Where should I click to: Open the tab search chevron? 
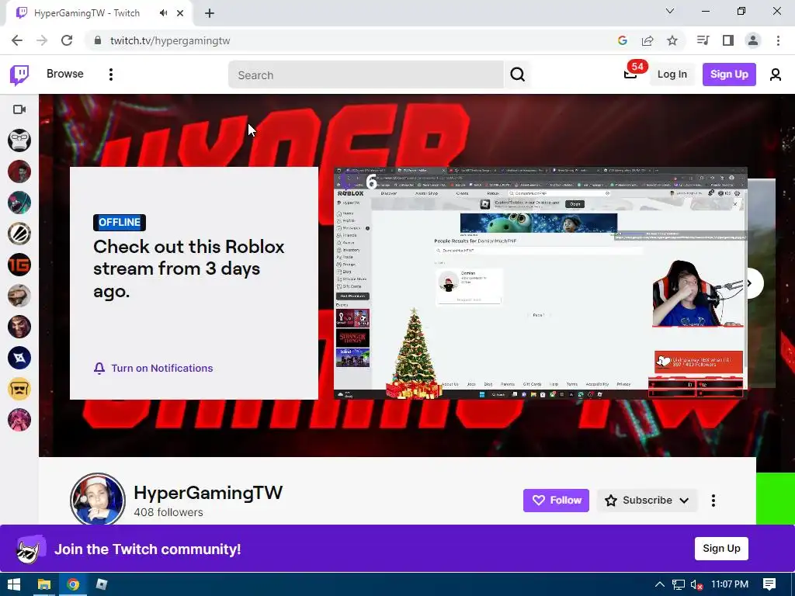(x=670, y=11)
